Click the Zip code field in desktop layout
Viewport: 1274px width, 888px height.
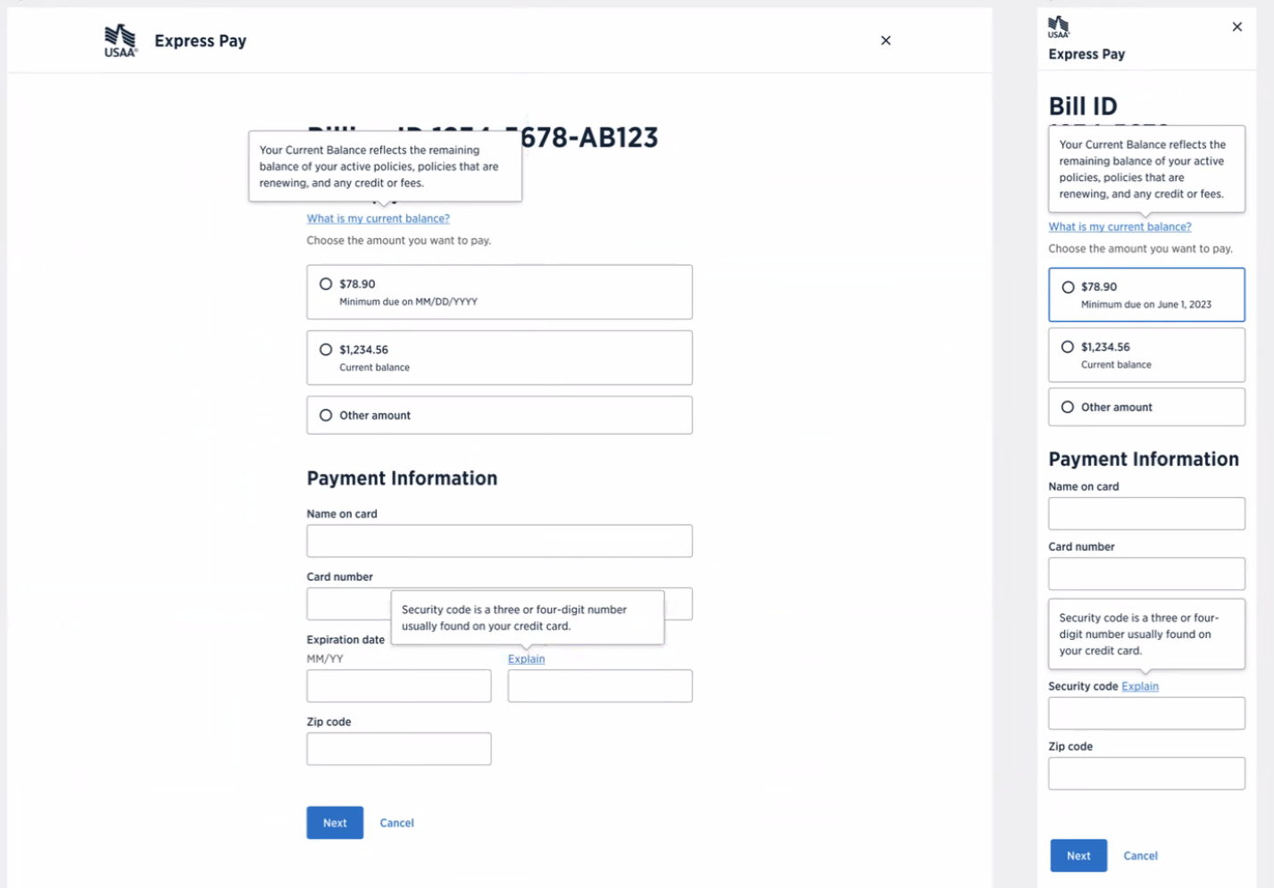(x=398, y=749)
